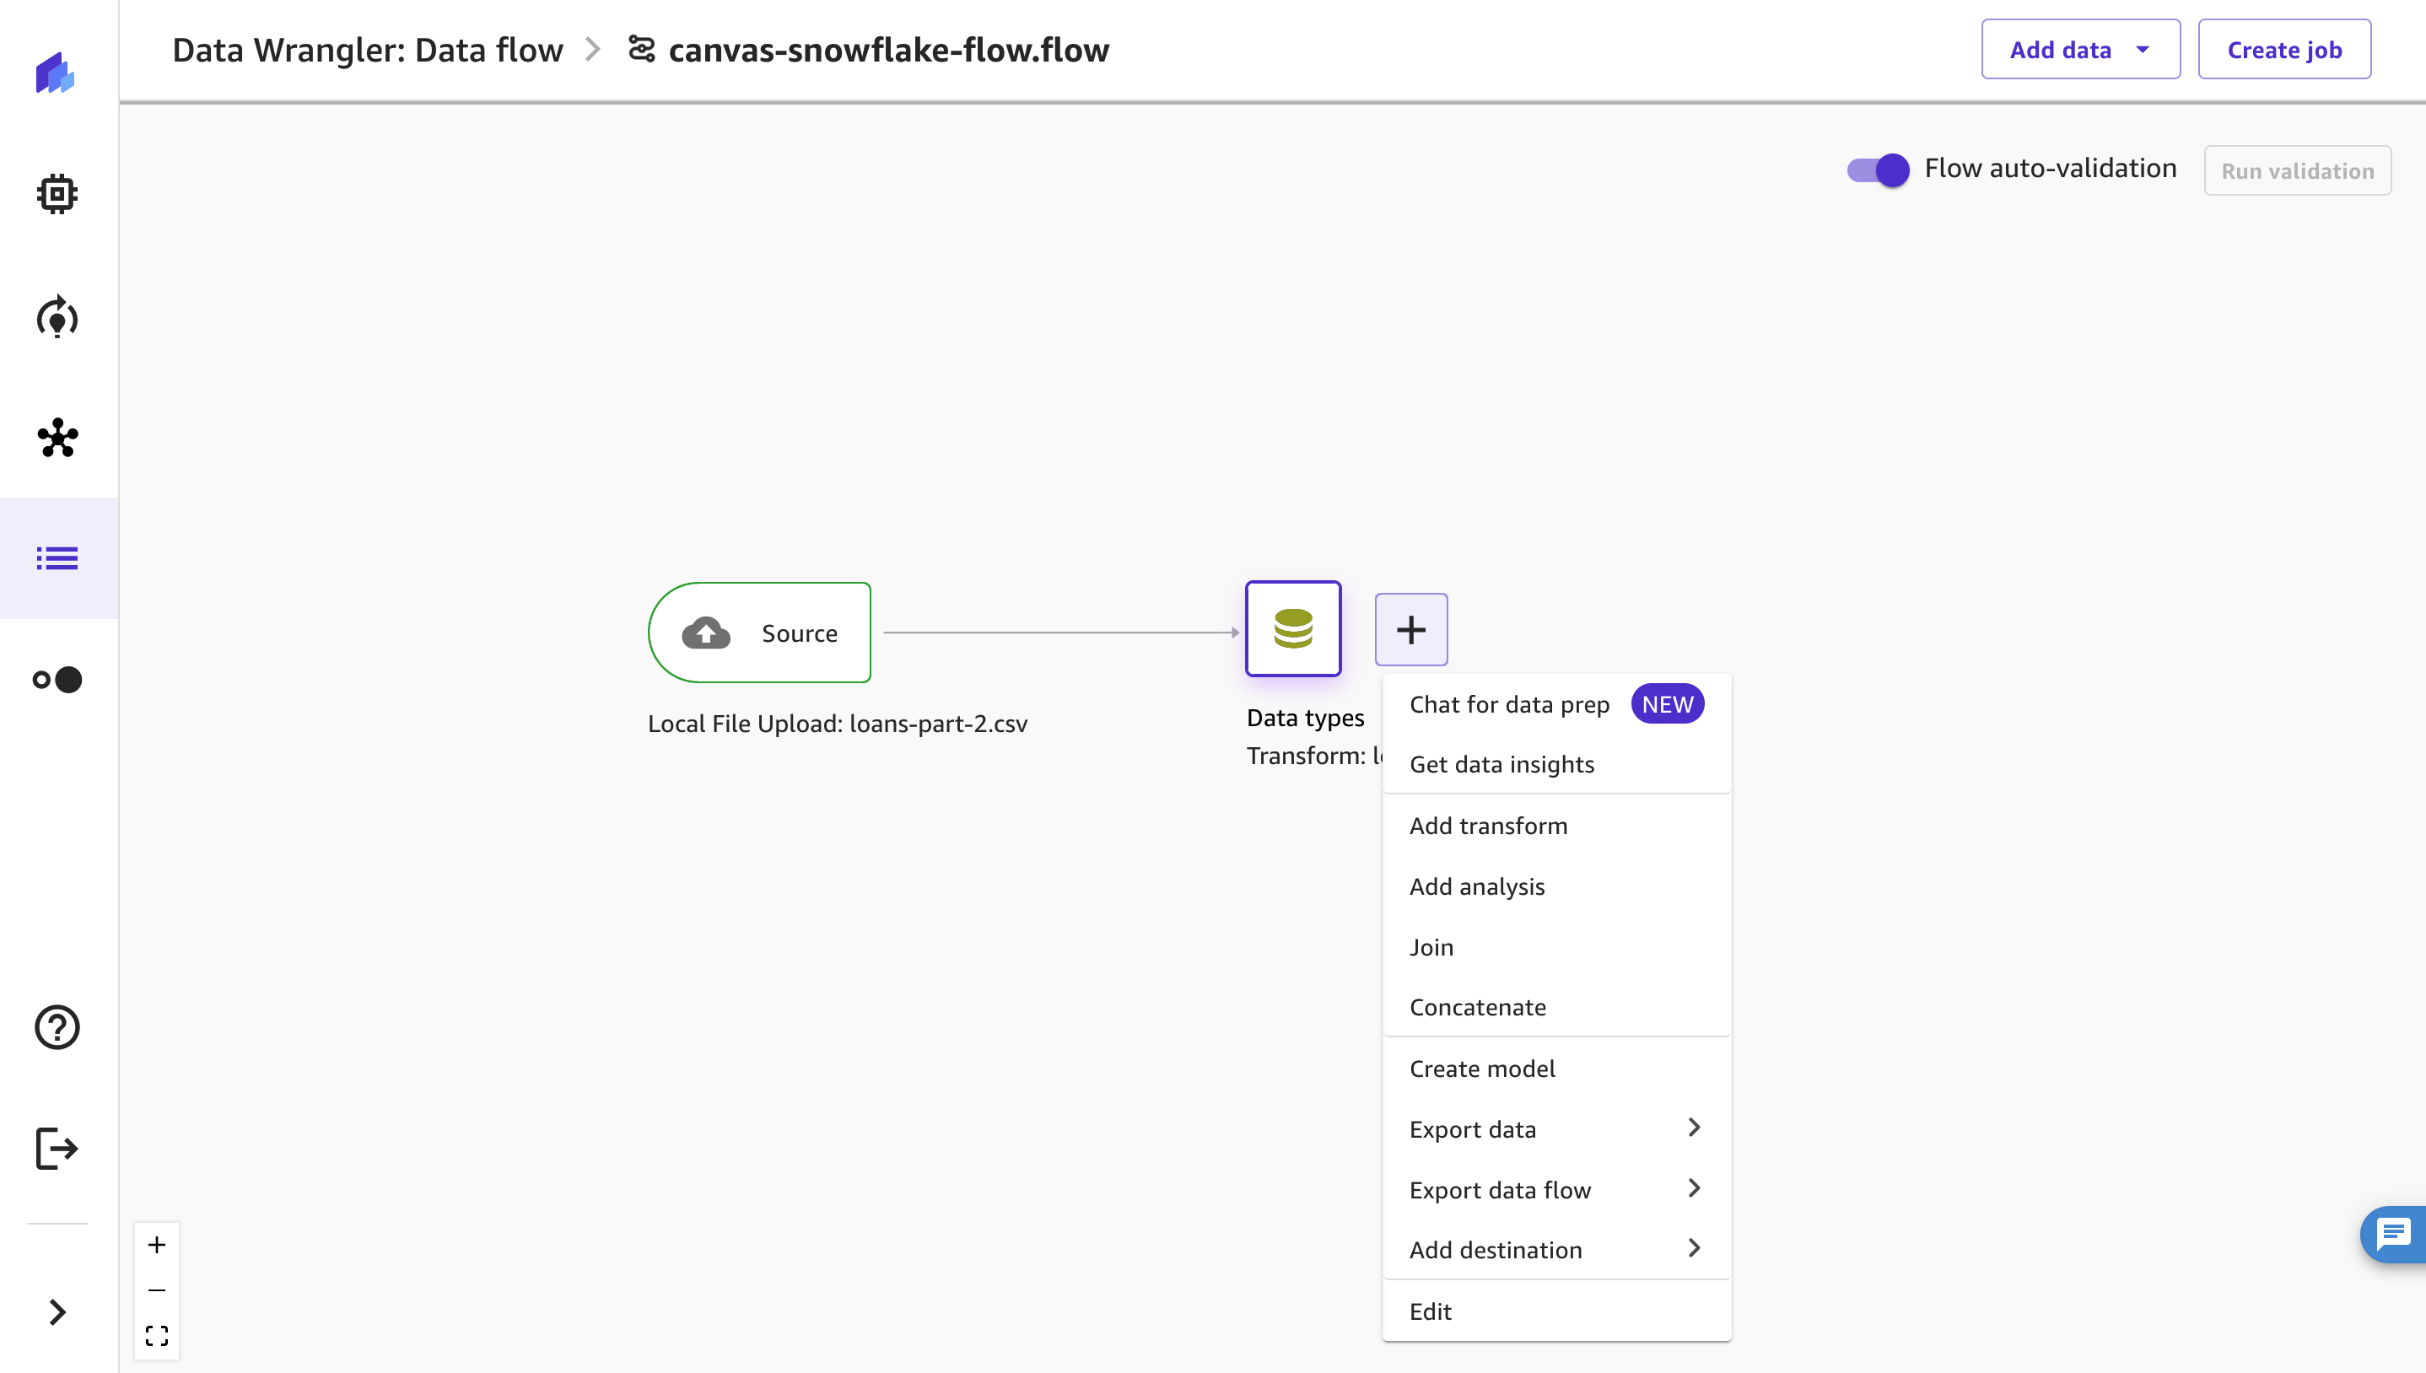Open the network nodes sidebar icon
The image size is (2426, 1373).
57,438
